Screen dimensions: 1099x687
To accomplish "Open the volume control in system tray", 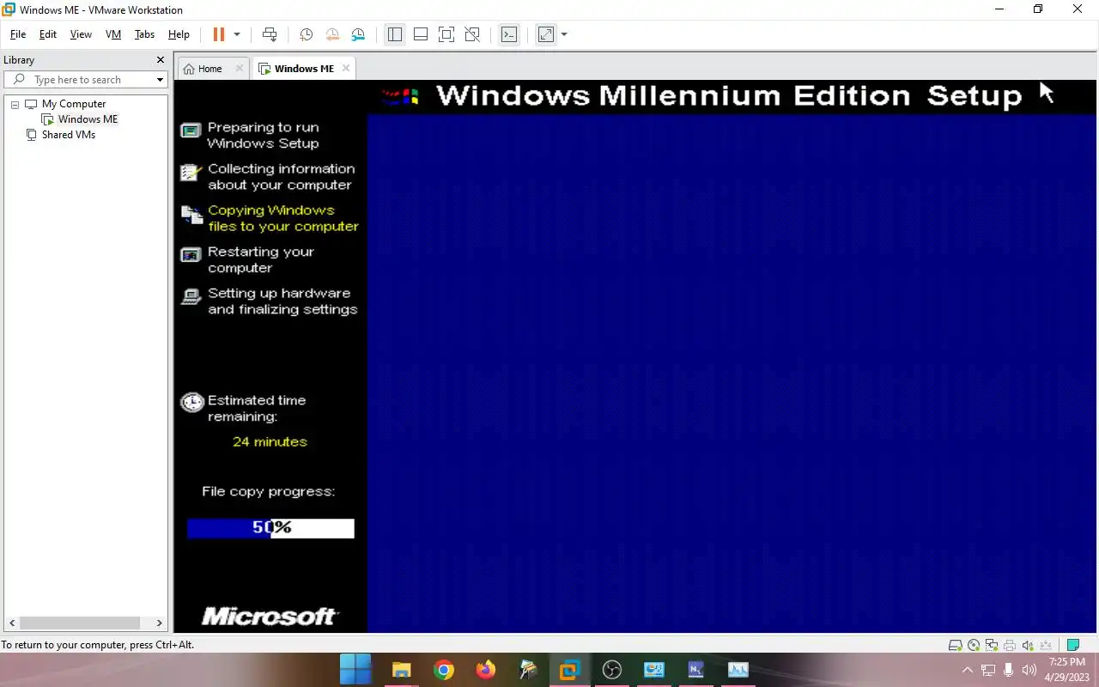I will point(1029,670).
